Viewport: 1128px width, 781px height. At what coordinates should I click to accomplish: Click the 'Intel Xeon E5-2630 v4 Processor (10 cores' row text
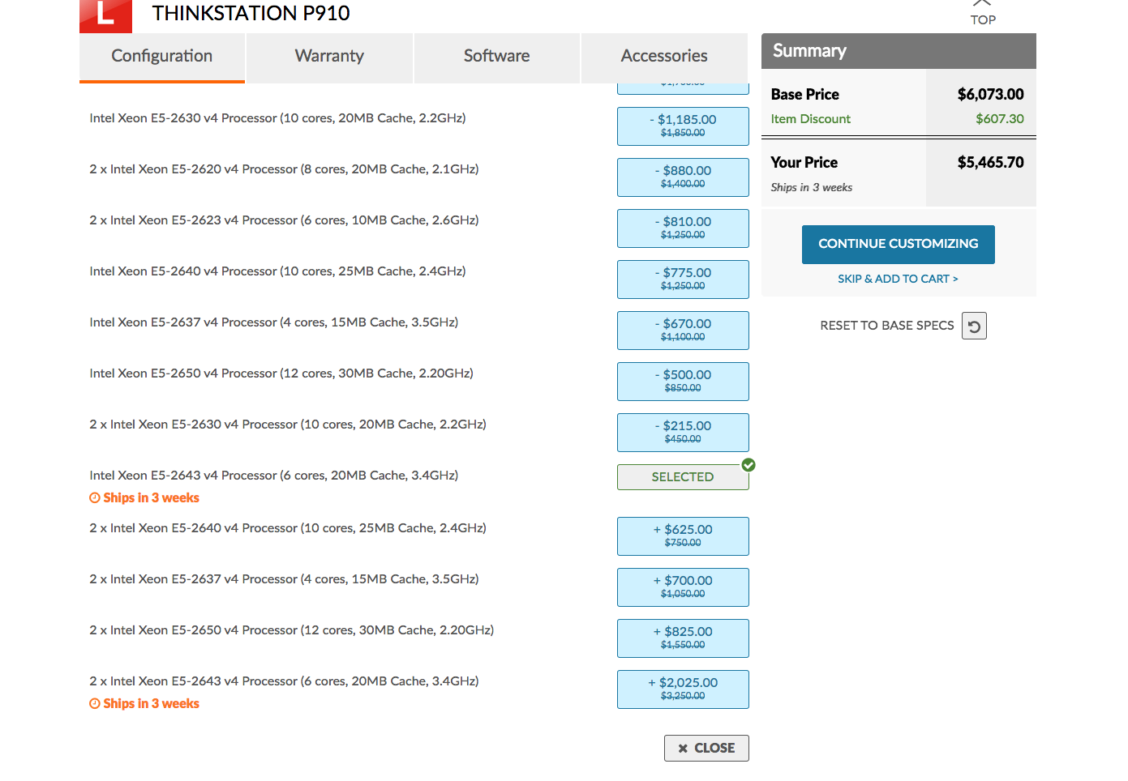277,118
